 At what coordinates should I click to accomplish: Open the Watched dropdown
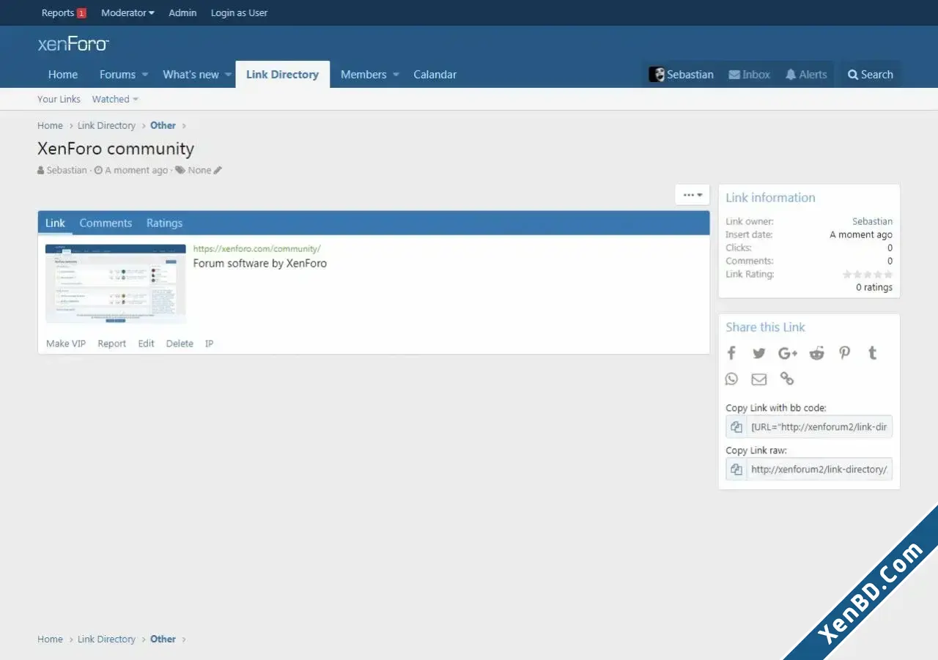[115, 100]
